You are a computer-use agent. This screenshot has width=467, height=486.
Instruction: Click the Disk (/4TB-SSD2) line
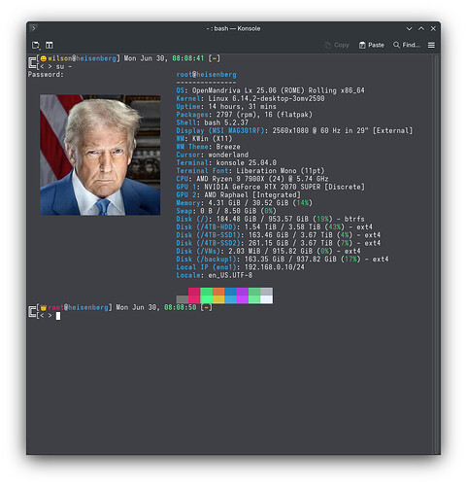(279, 243)
